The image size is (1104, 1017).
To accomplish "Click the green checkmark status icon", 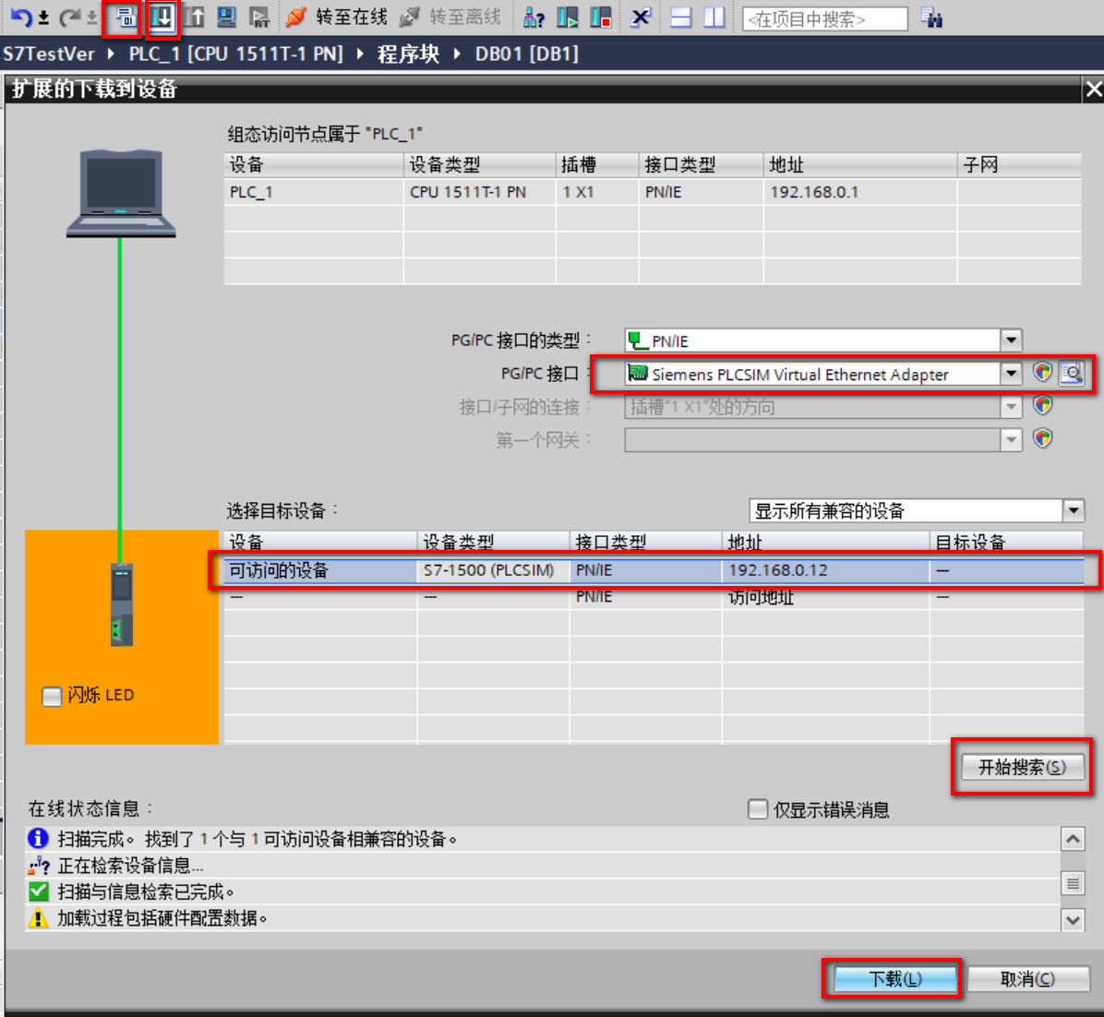I will pyautogui.click(x=38, y=891).
